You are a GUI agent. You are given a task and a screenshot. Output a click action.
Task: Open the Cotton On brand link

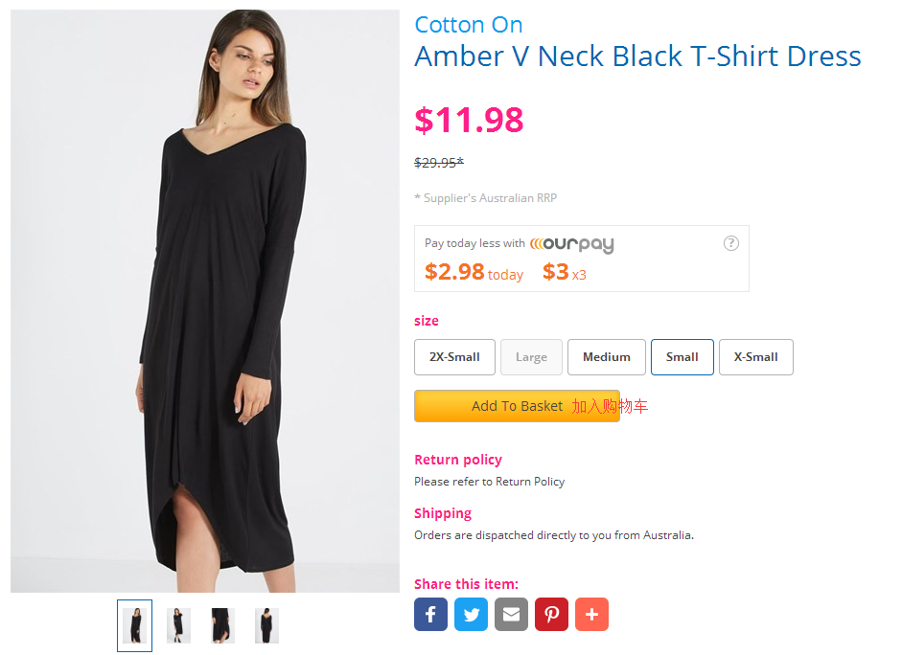[x=468, y=25]
